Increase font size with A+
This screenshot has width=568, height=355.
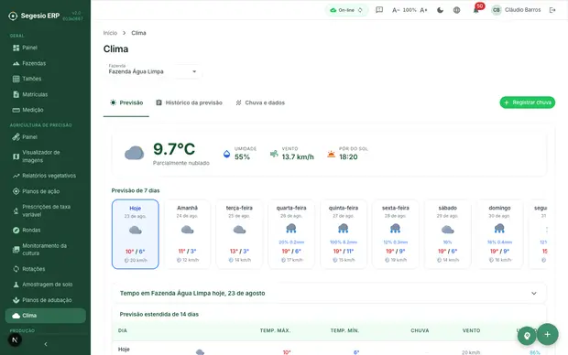click(x=423, y=10)
